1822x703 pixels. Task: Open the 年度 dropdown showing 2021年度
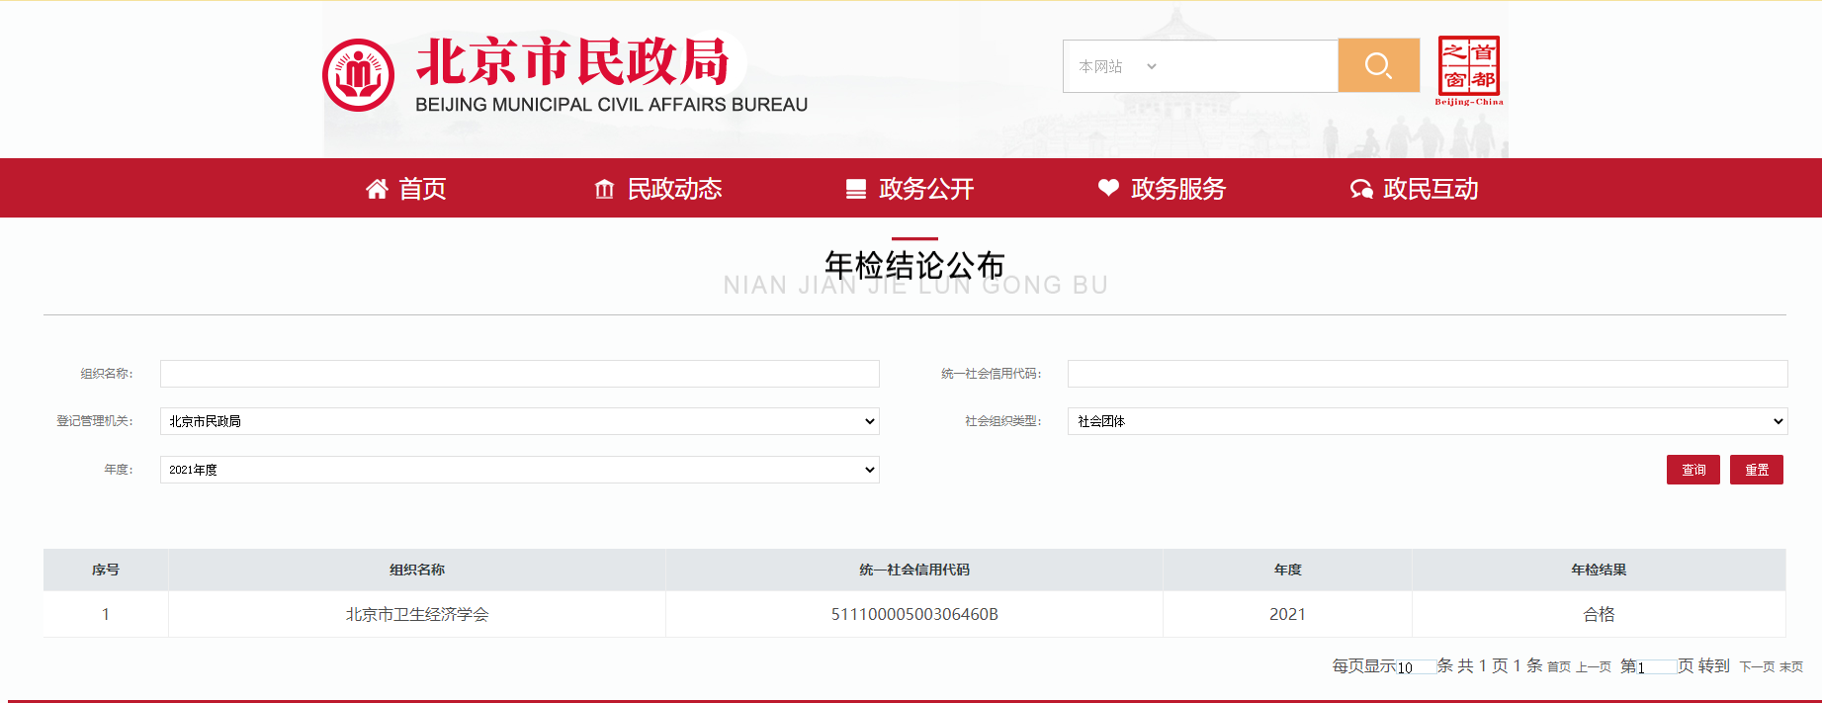click(520, 470)
